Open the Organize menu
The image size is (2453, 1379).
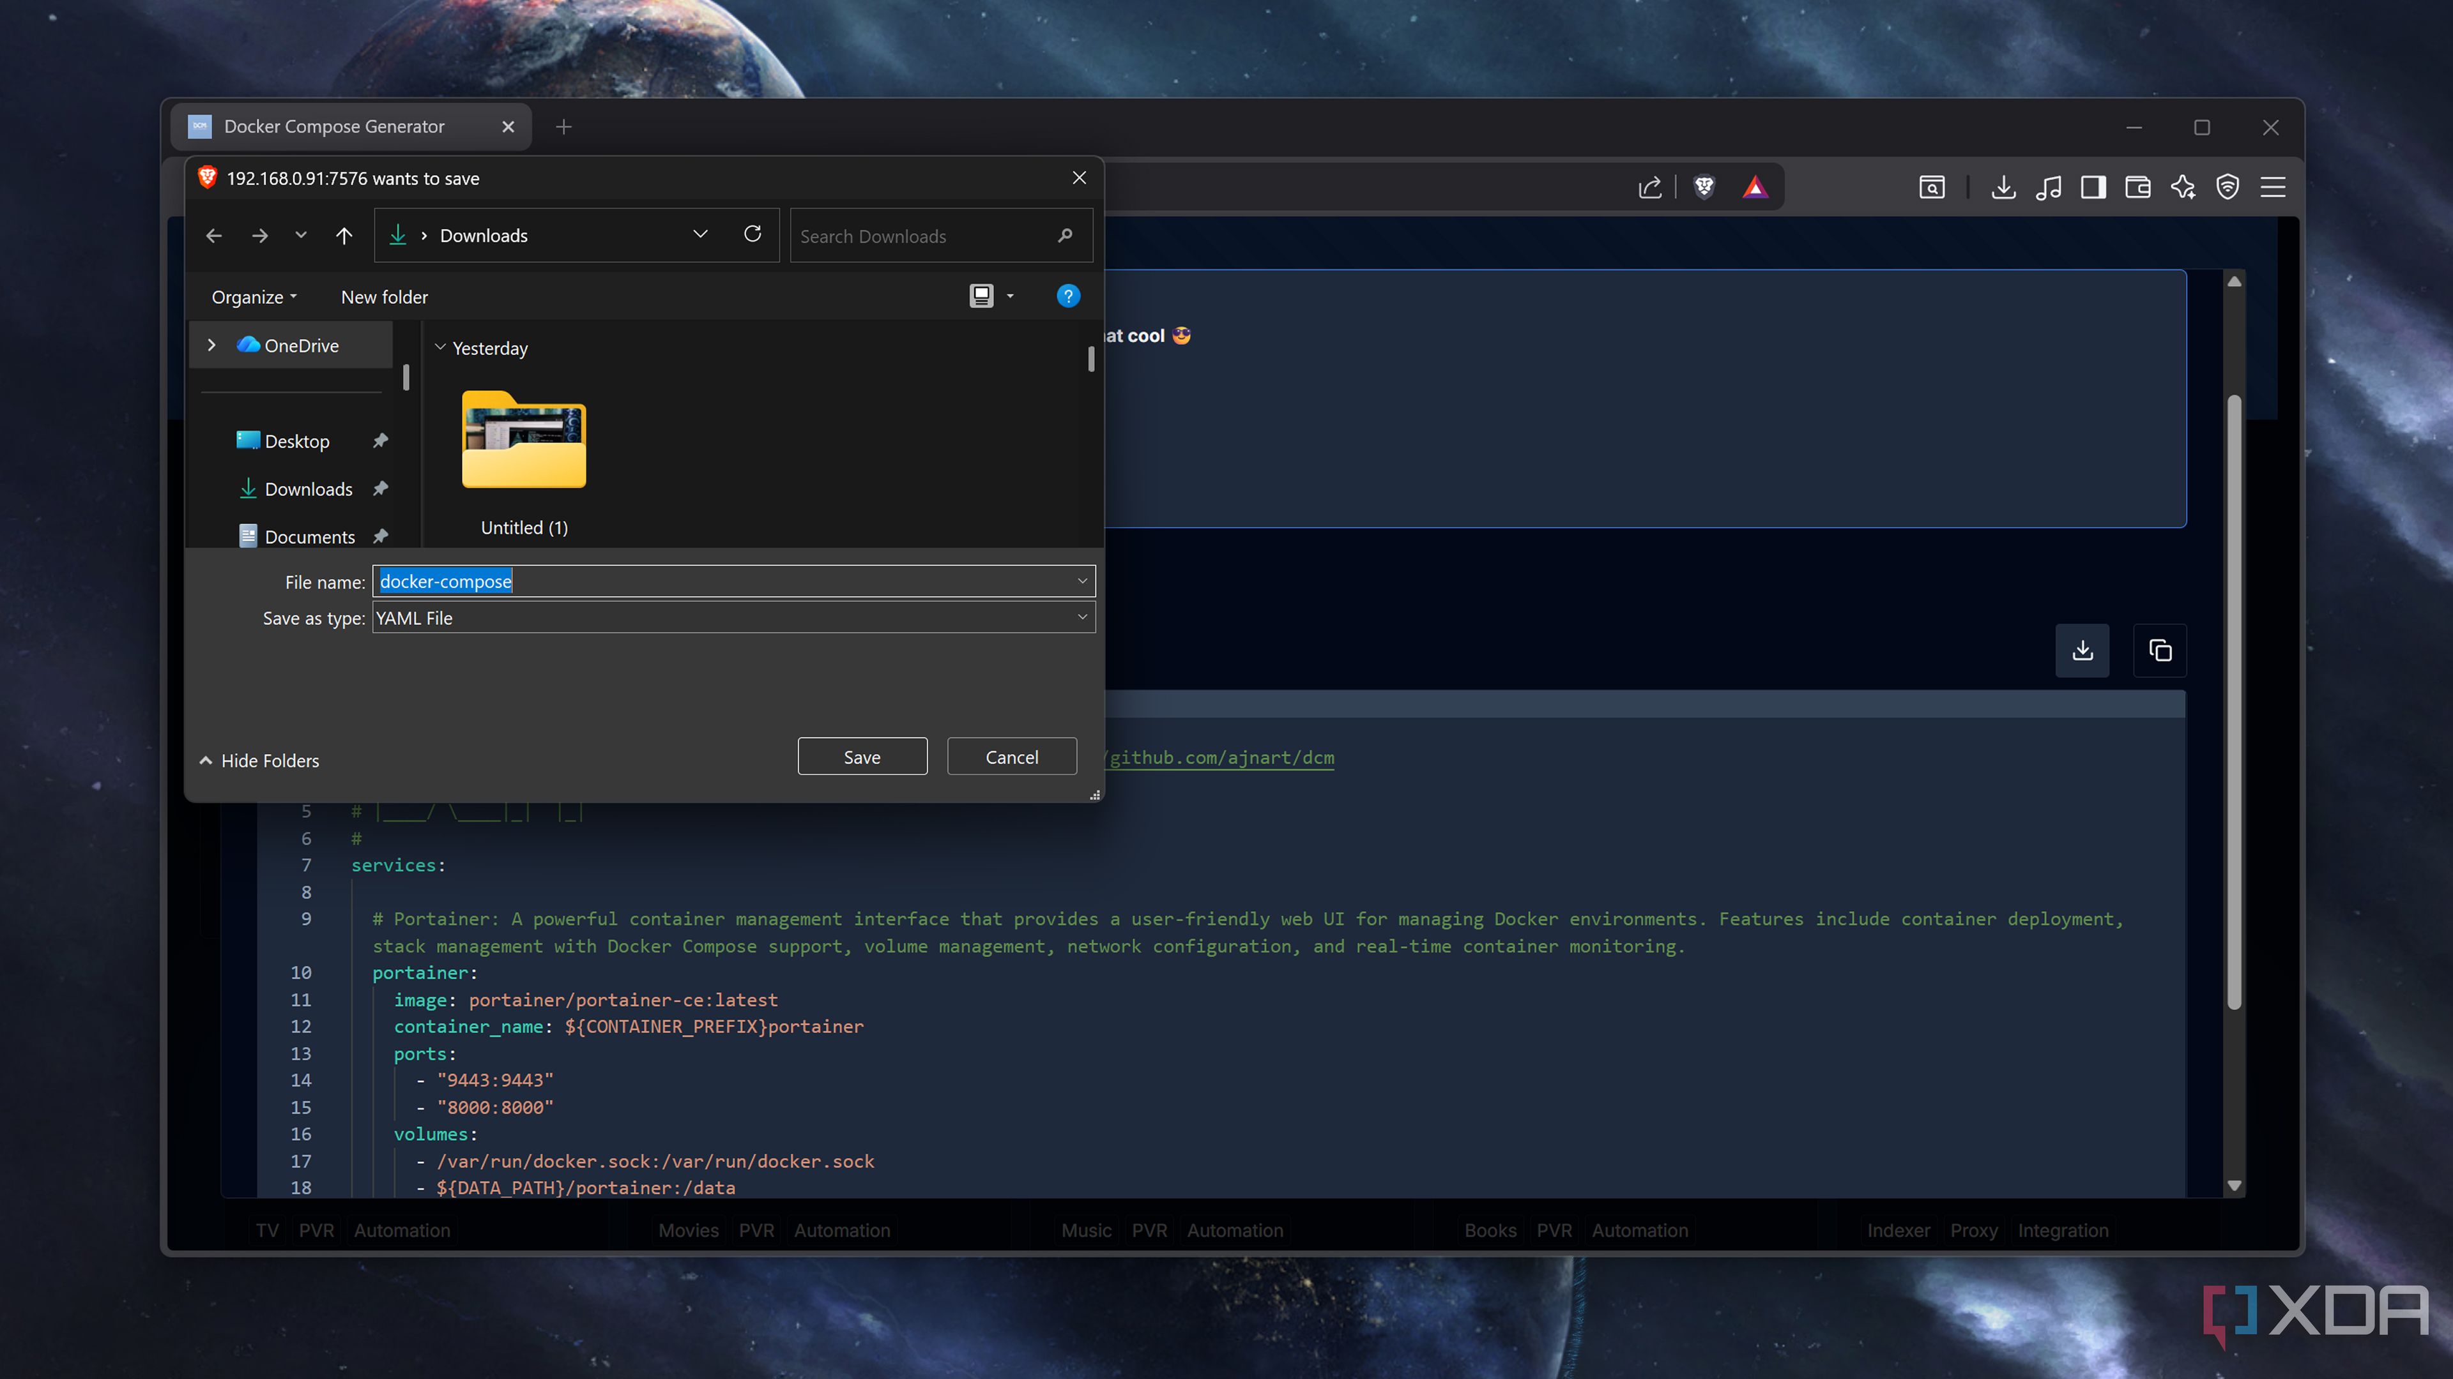point(254,297)
